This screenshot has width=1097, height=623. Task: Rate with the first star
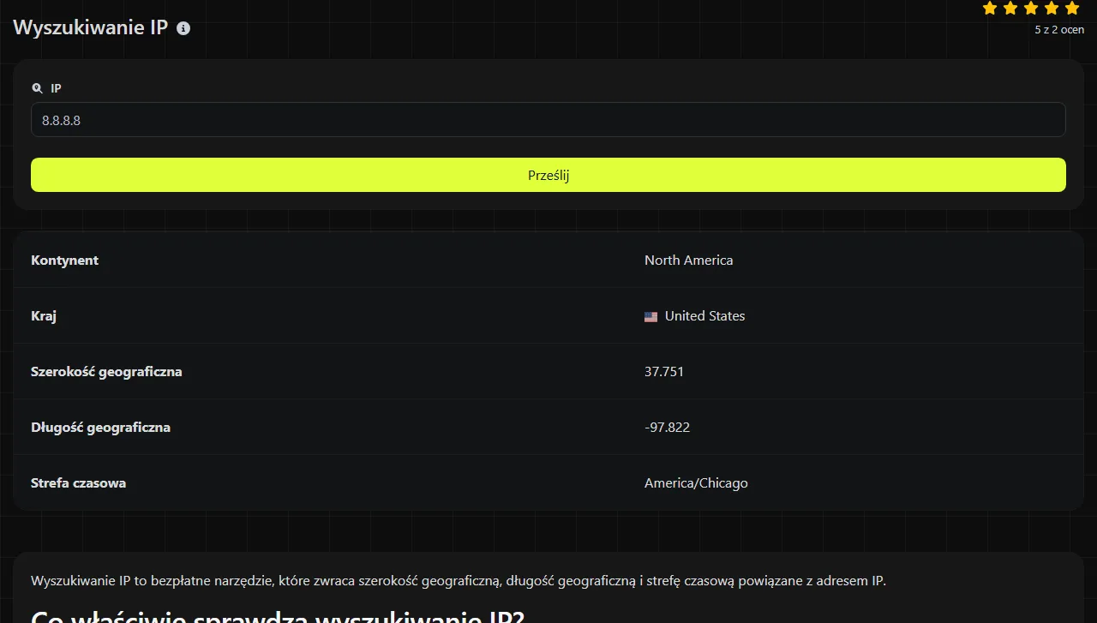tap(990, 9)
